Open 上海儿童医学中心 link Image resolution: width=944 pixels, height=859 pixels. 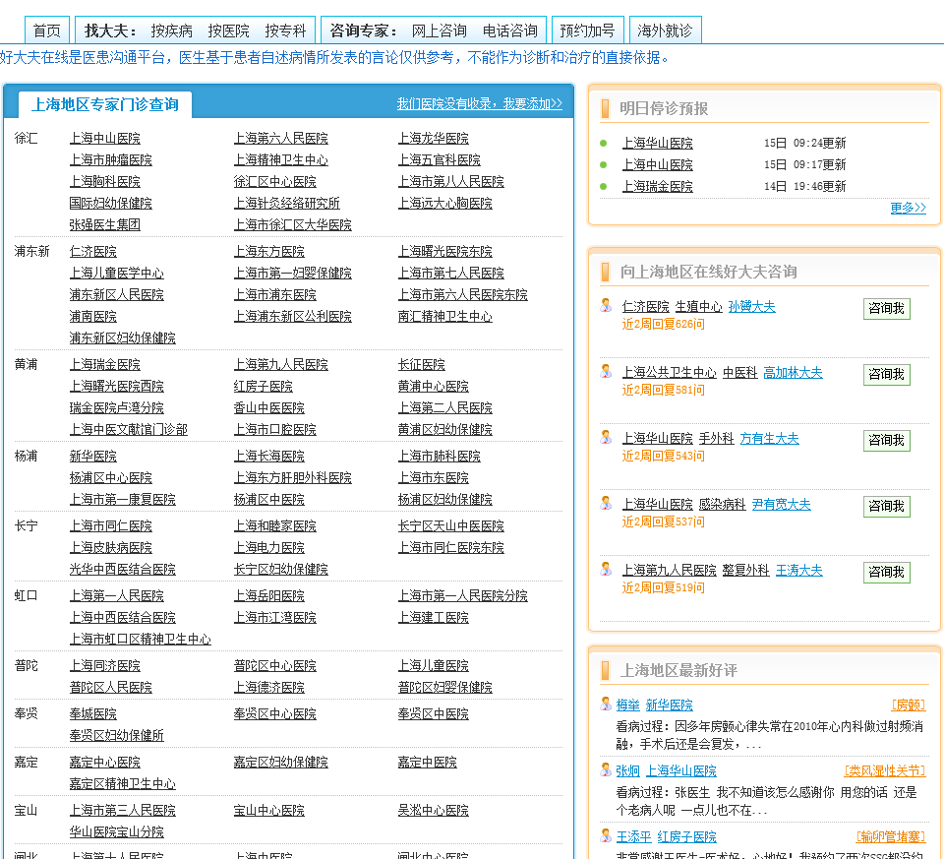[x=117, y=274]
